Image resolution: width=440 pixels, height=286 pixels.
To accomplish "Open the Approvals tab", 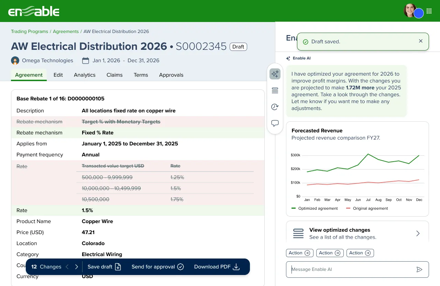I will pyautogui.click(x=171, y=75).
